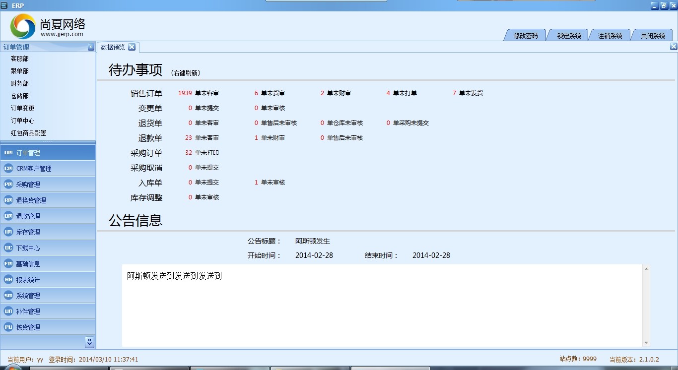
Task: Click 0 单未提交 under 采购取消
Action: click(x=203, y=168)
